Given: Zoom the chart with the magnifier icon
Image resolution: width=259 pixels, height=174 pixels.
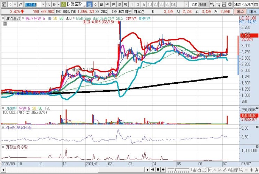Looking at the screenshot, I should 241,170.
